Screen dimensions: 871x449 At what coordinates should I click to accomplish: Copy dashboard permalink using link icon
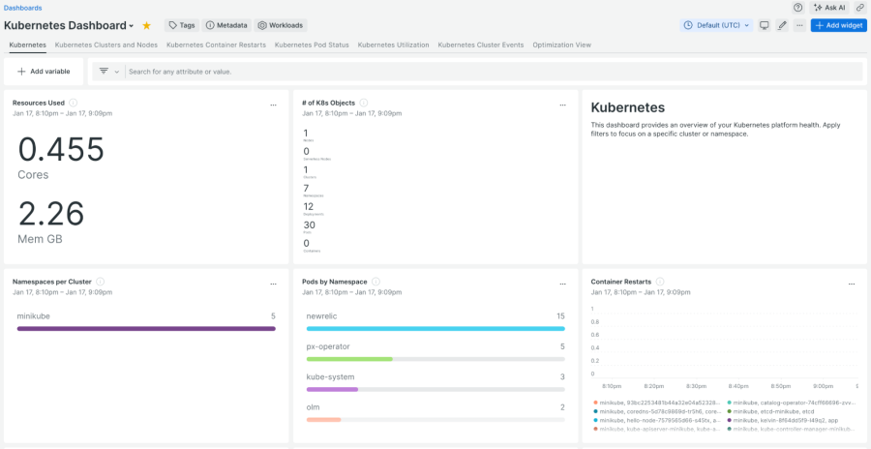pyautogui.click(x=860, y=7)
